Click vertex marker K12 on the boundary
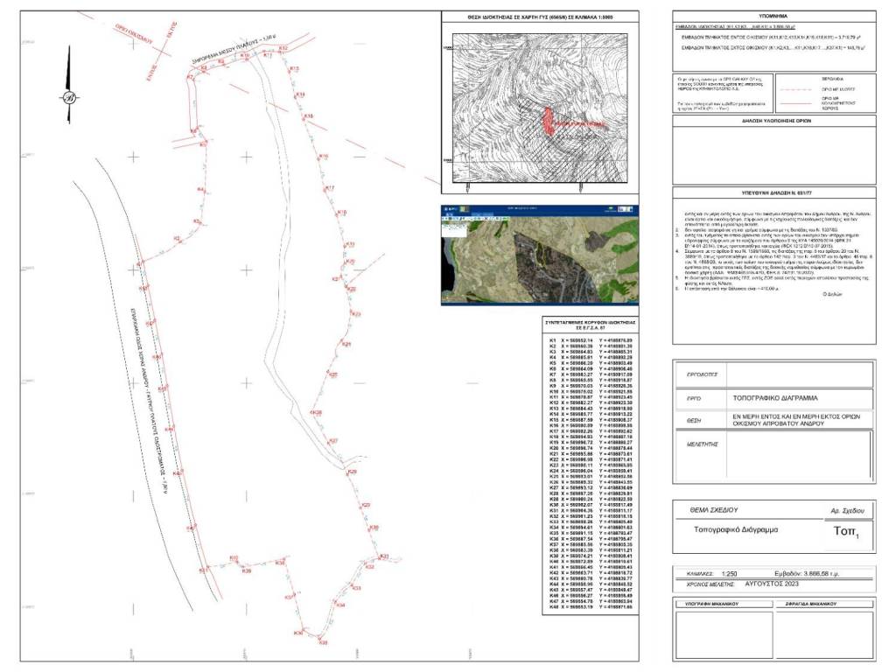 pyautogui.click(x=282, y=52)
